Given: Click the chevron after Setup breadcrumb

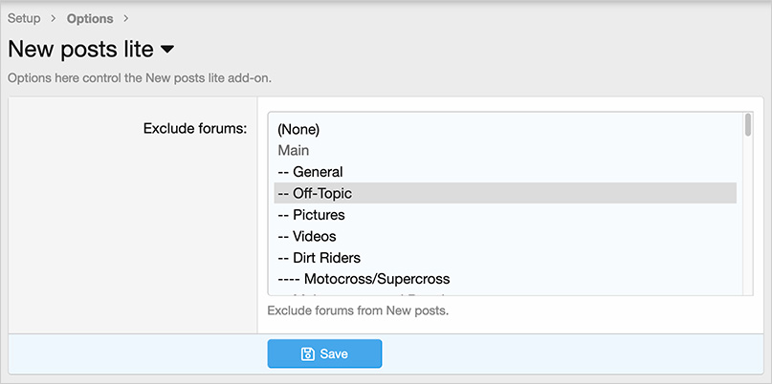Looking at the screenshot, I should click(55, 18).
